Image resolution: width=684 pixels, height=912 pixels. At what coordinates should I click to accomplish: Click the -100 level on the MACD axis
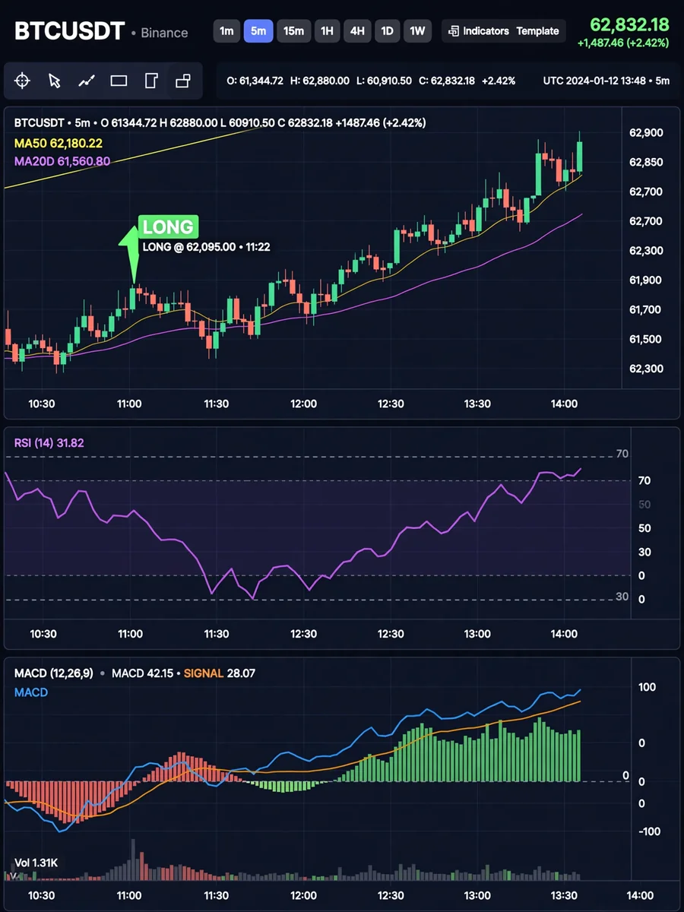point(649,831)
